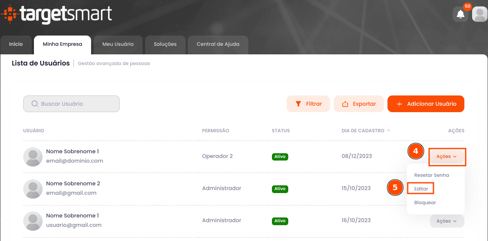488x241 pixels.
Task: Click the Exportar button
Action: pos(359,104)
